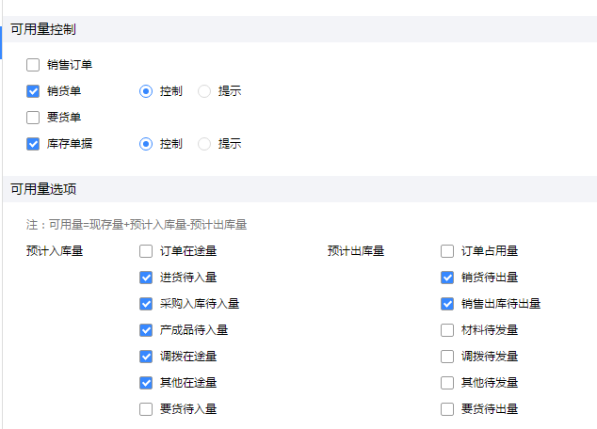The width and height of the screenshot is (597, 429).
Task: Select 控制 radio for 销货单
Action: 146,91
